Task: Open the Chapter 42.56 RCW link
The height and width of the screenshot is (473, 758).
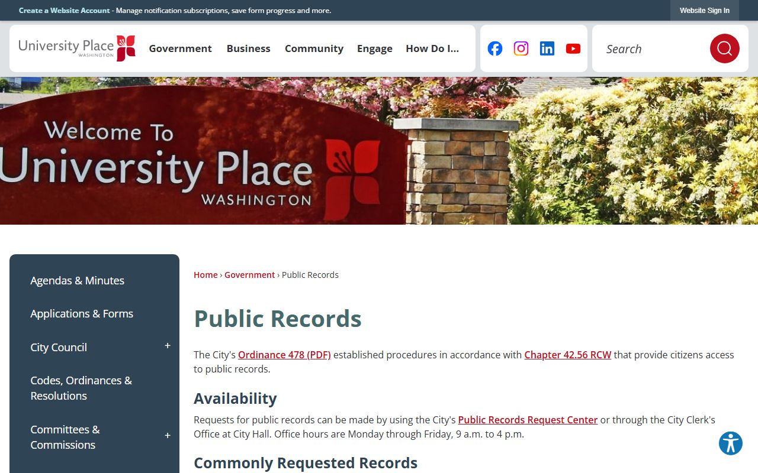Action: point(568,355)
